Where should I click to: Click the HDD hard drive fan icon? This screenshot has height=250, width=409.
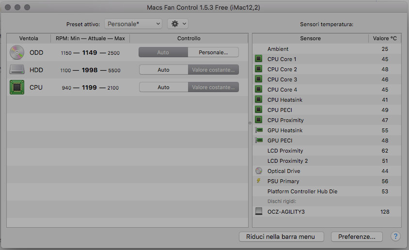click(16, 70)
